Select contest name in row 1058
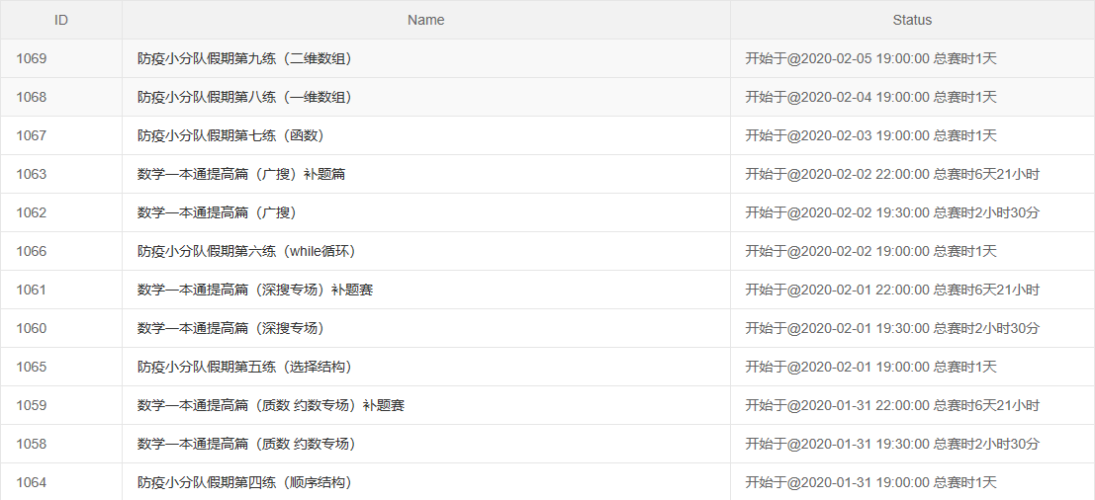Image resolution: width=1095 pixels, height=500 pixels. tap(246, 444)
